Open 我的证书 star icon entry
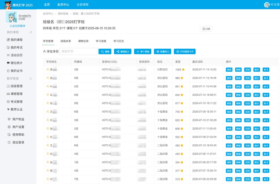This screenshot has height=184, width=280. [x=8, y=71]
